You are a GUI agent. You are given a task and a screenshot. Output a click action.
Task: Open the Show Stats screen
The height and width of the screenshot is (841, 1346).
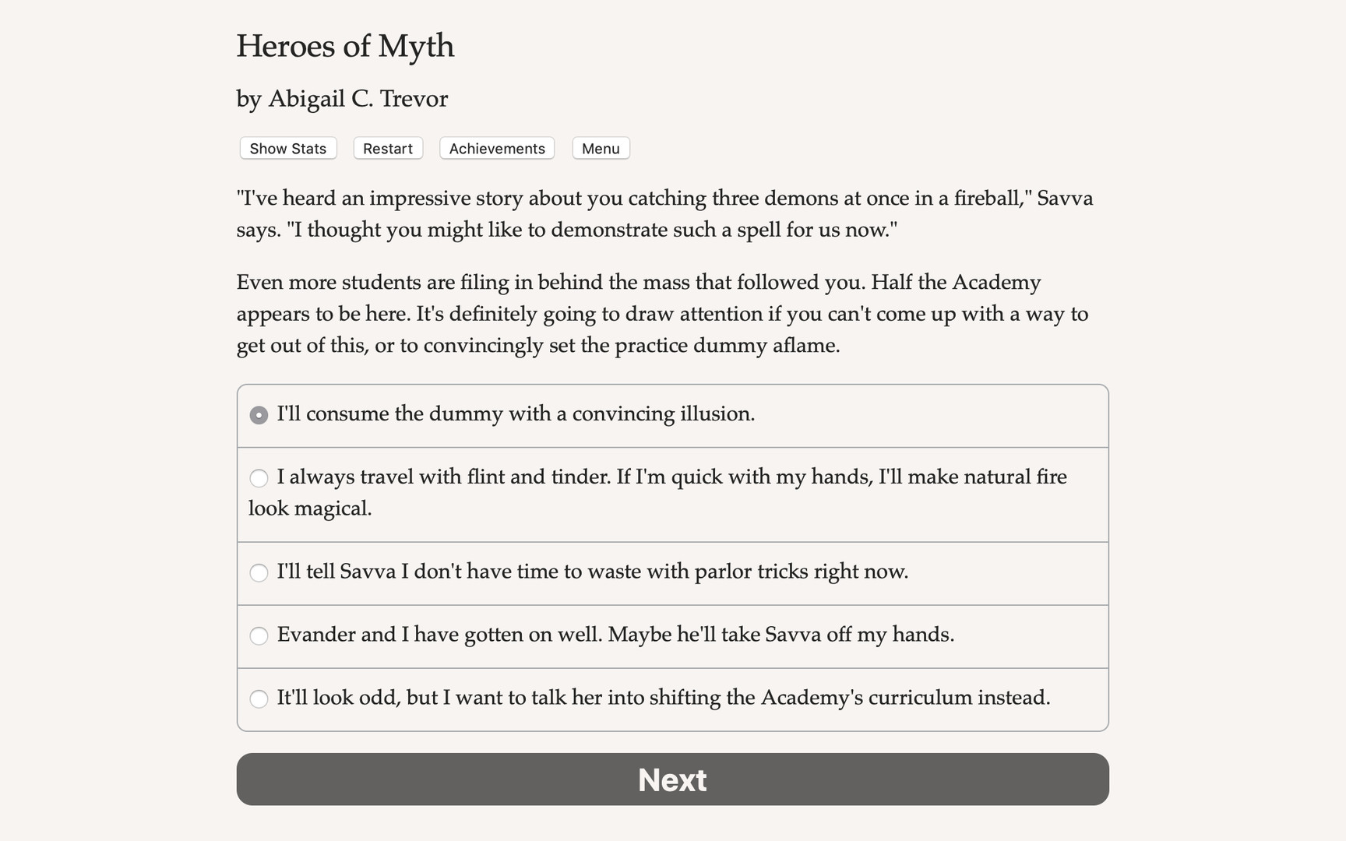click(287, 148)
